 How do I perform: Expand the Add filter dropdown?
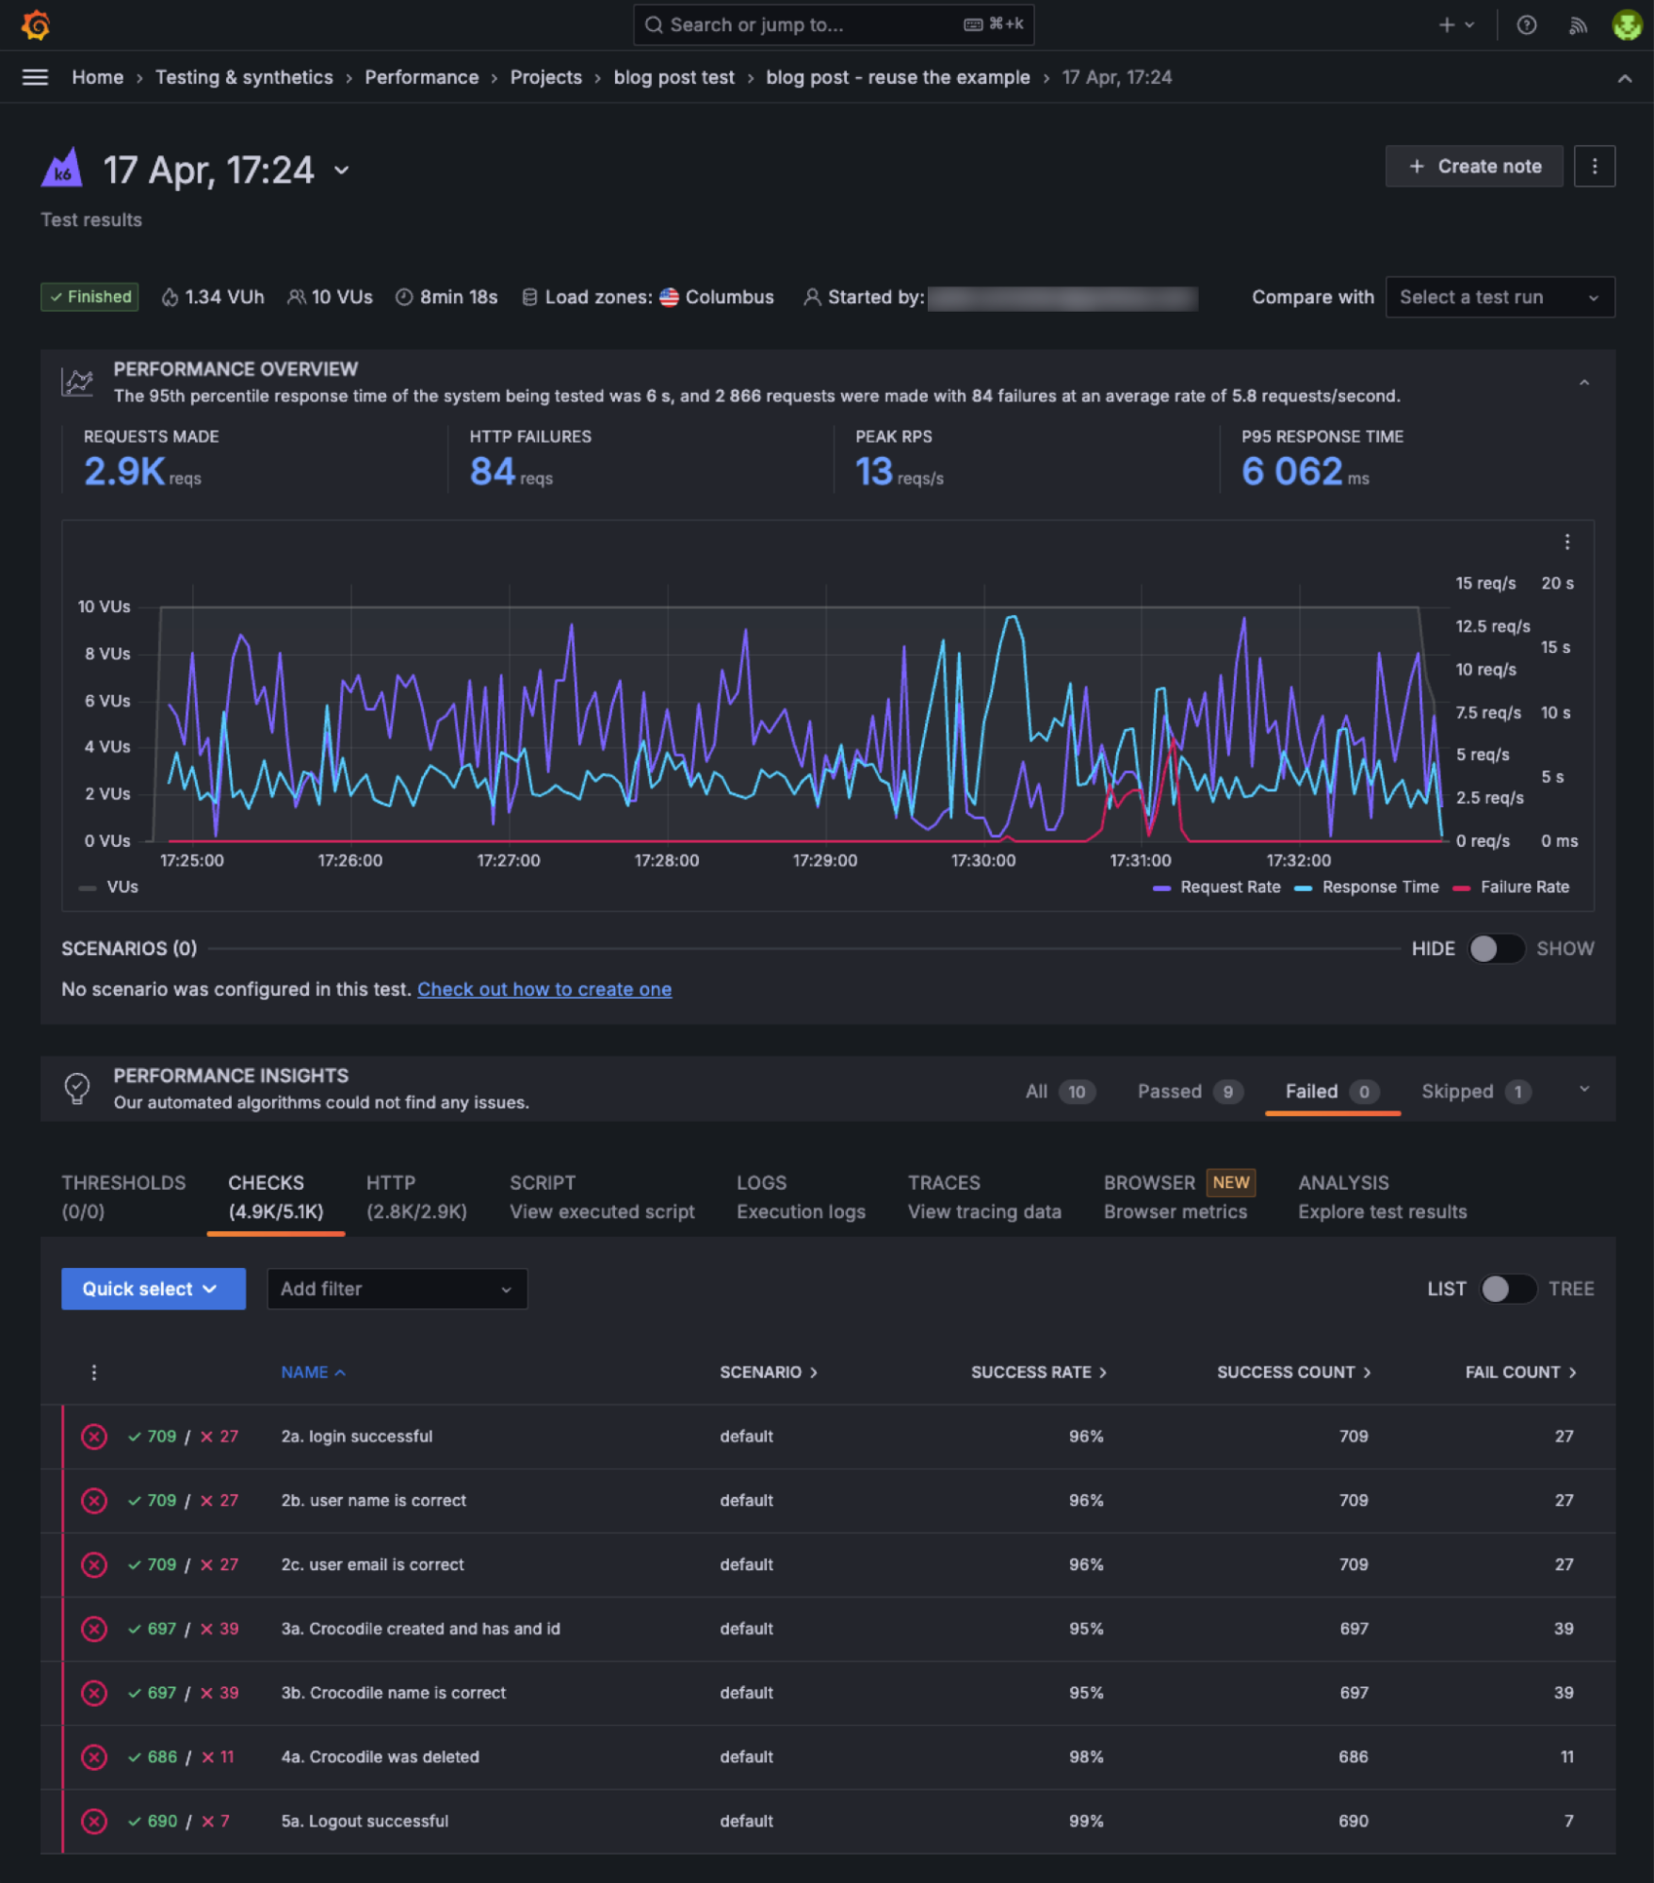coord(397,1289)
